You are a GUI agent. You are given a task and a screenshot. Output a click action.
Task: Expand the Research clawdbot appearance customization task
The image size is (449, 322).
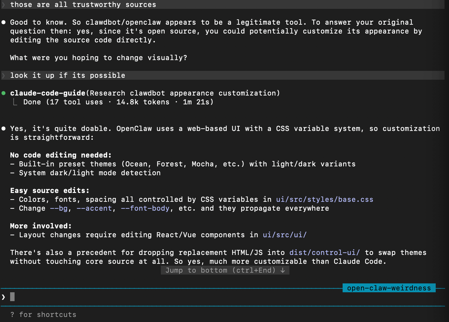tap(183, 93)
